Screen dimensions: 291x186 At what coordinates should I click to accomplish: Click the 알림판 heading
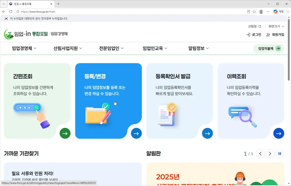pos(153,154)
